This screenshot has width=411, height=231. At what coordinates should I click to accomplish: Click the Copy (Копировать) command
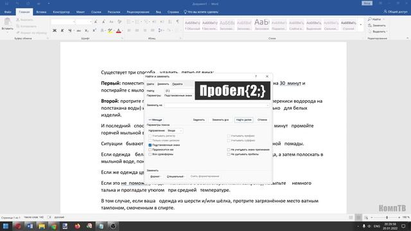tap(26, 26)
